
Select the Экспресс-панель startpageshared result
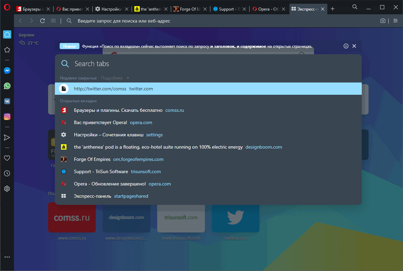pos(208,196)
